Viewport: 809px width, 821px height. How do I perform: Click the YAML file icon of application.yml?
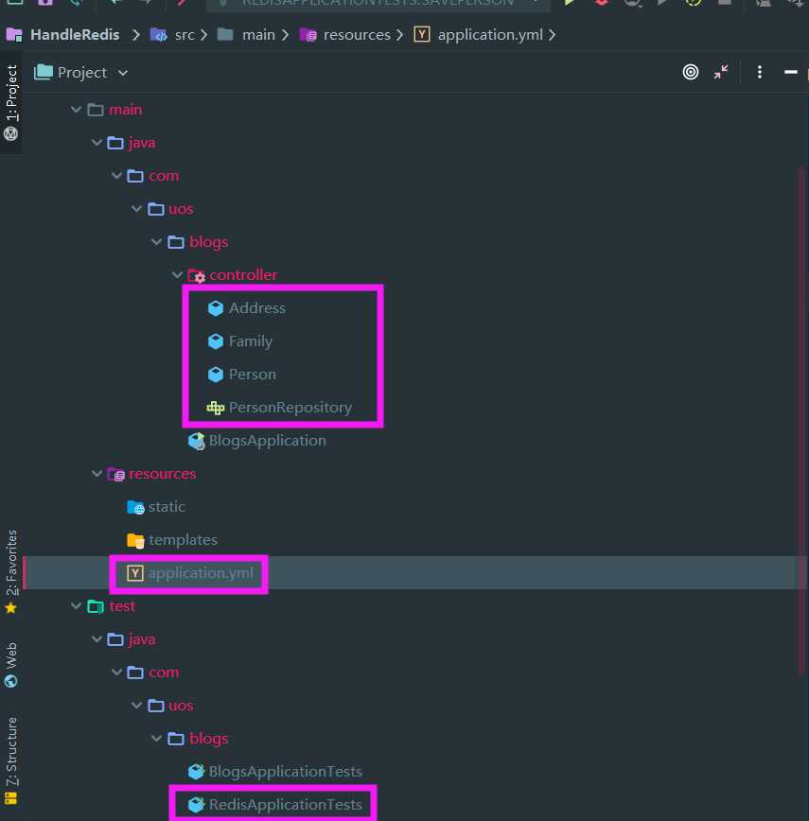(x=134, y=573)
